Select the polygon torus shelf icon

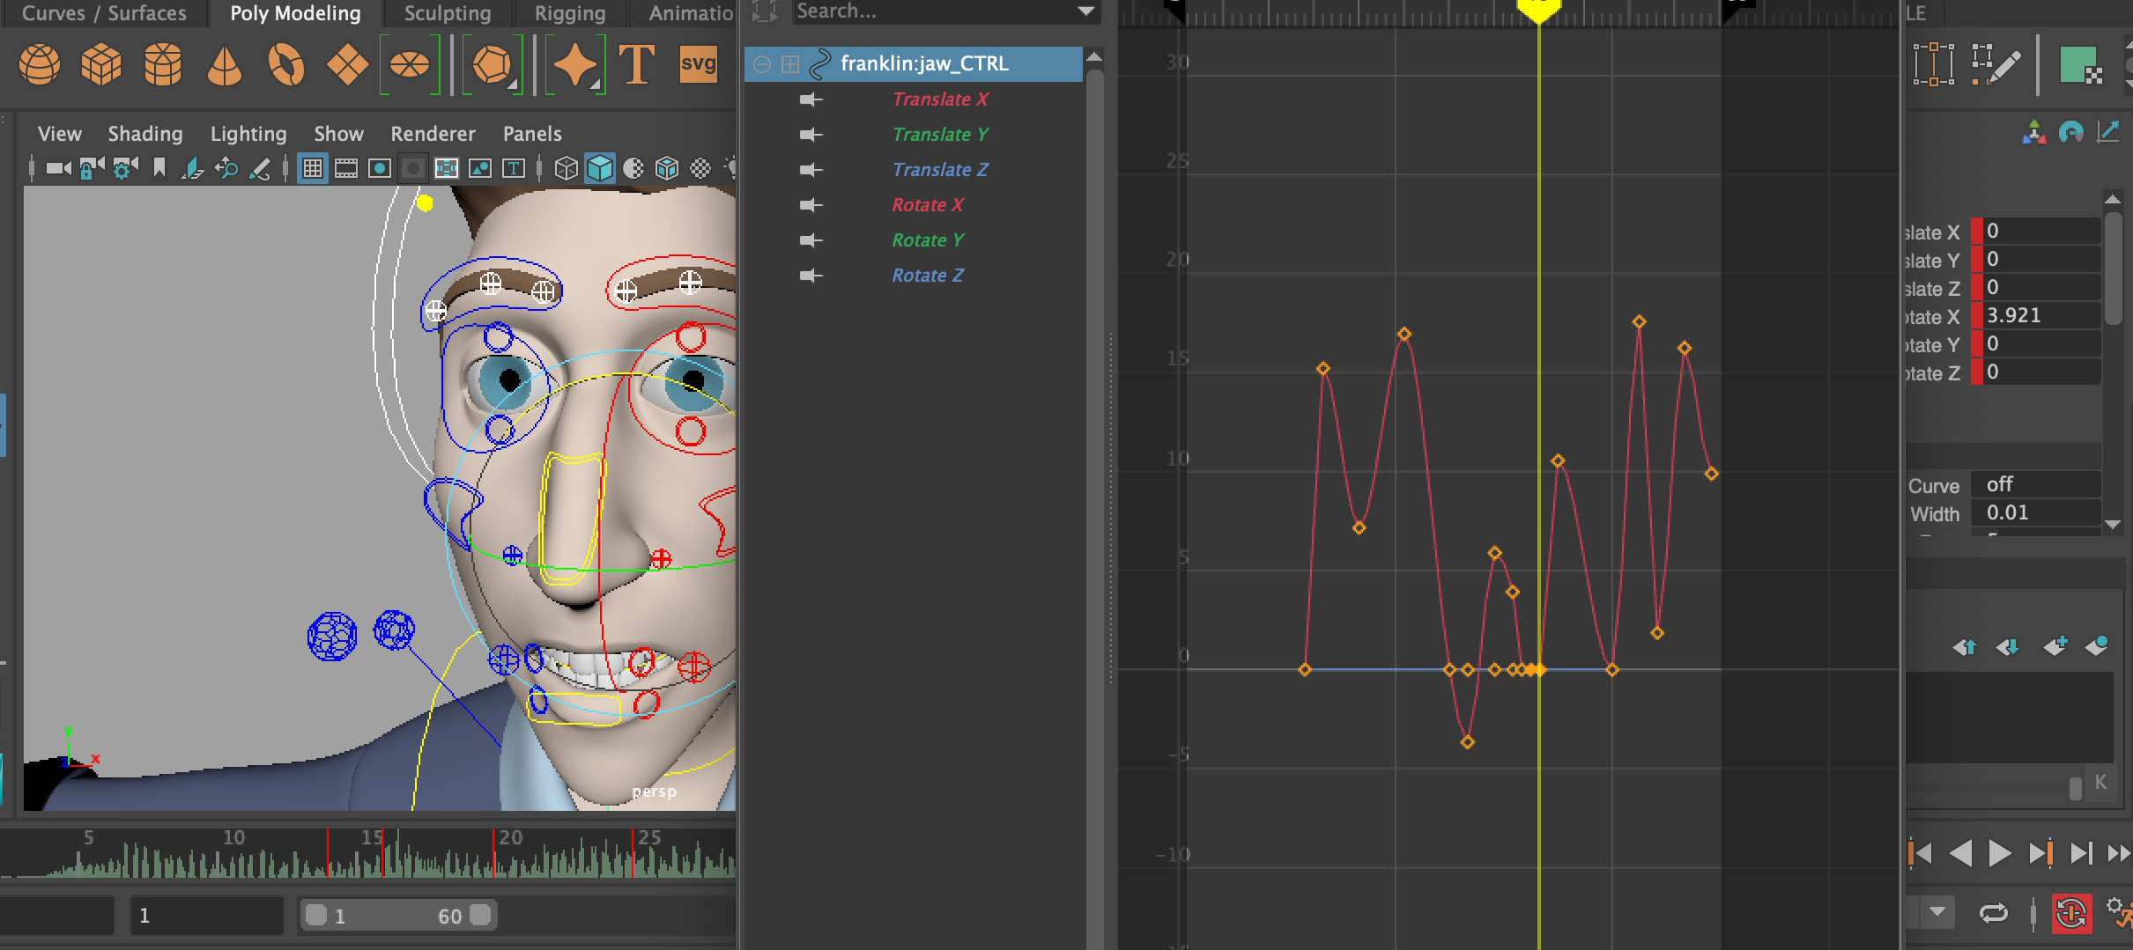tap(286, 64)
